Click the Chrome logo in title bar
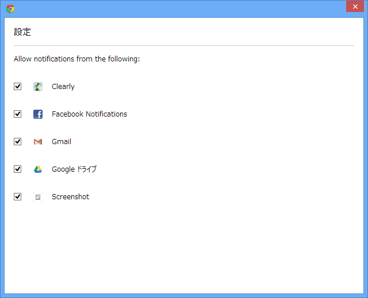The height and width of the screenshot is (298, 368). pyautogui.click(x=10, y=9)
